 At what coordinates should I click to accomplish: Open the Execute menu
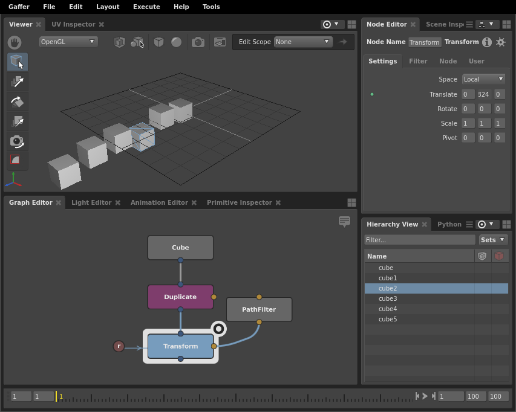[x=146, y=7]
